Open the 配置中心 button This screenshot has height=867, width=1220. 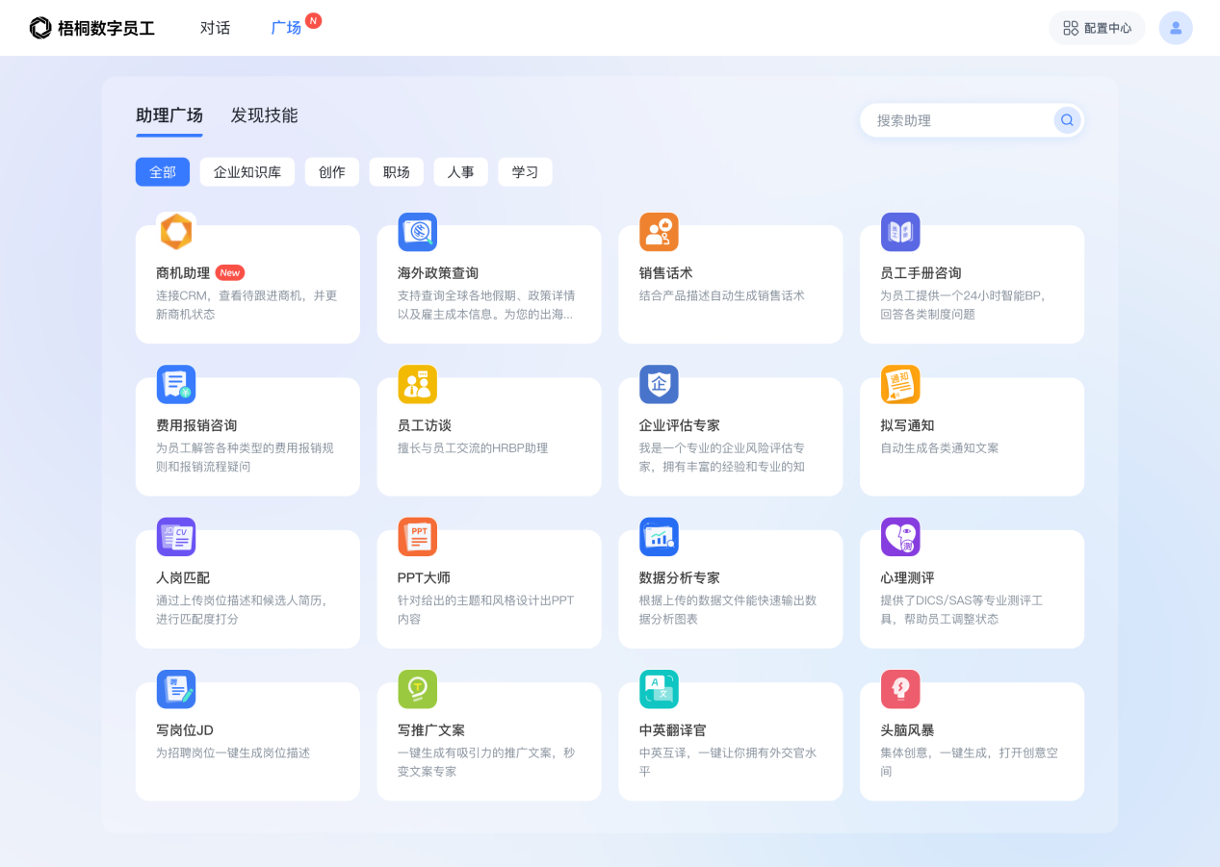[x=1097, y=28]
